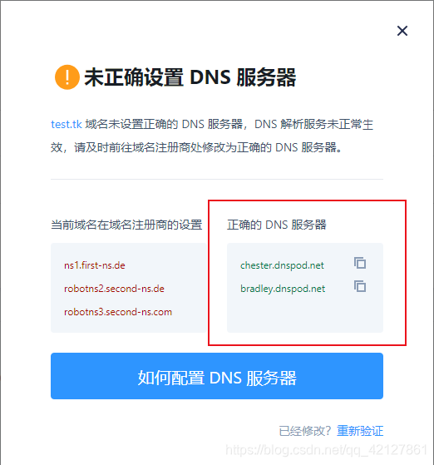Click the 正确的 DNS 服务器 heading
This screenshot has height=465, width=434.
click(276, 225)
